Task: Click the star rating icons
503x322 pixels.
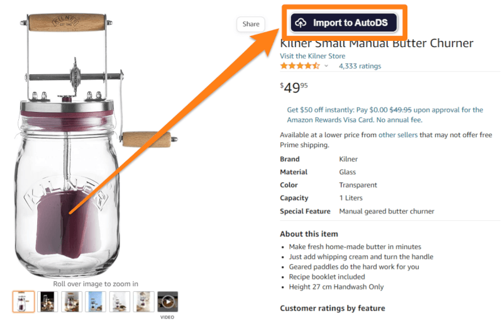Action: point(300,66)
